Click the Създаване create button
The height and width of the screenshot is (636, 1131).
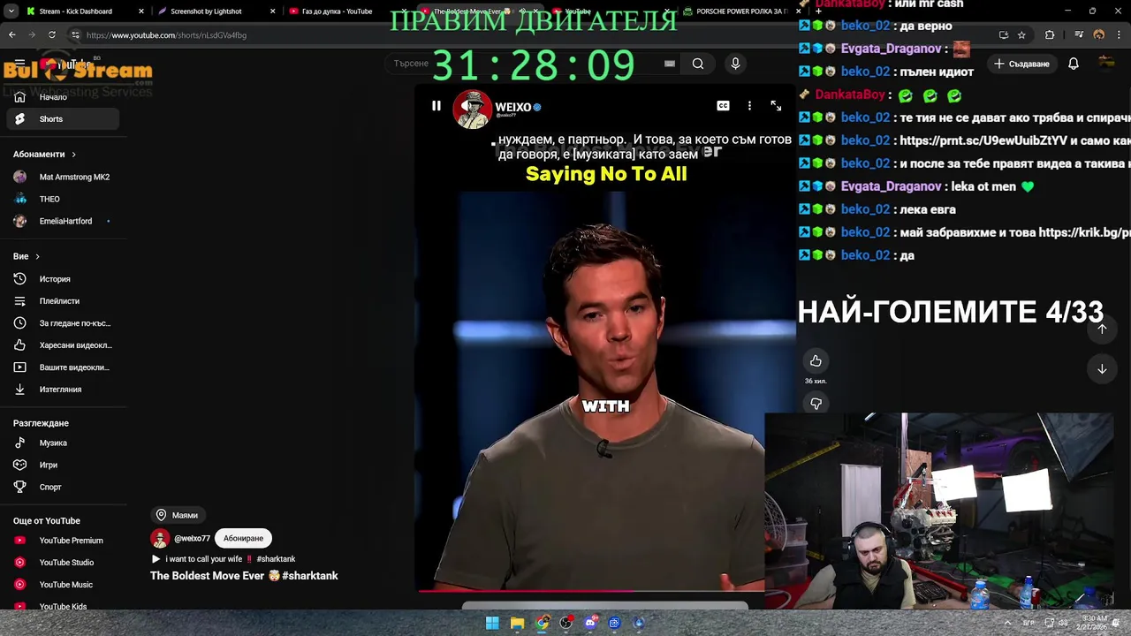click(1022, 64)
